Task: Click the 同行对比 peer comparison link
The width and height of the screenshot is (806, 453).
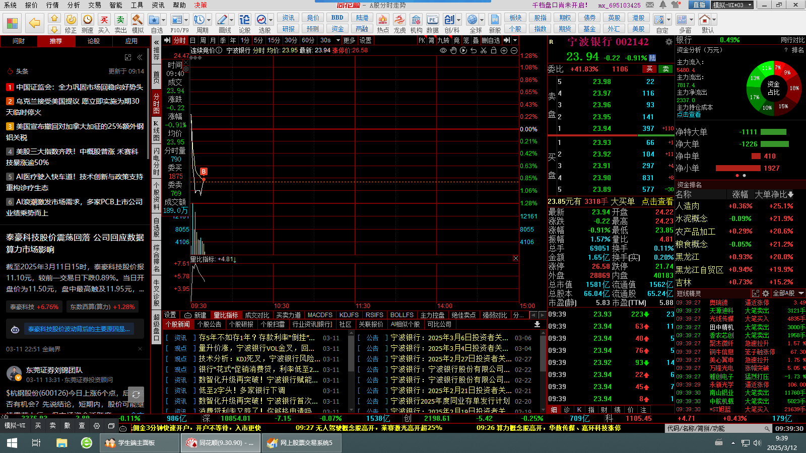Action: pyautogui.click(x=793, y=40)
